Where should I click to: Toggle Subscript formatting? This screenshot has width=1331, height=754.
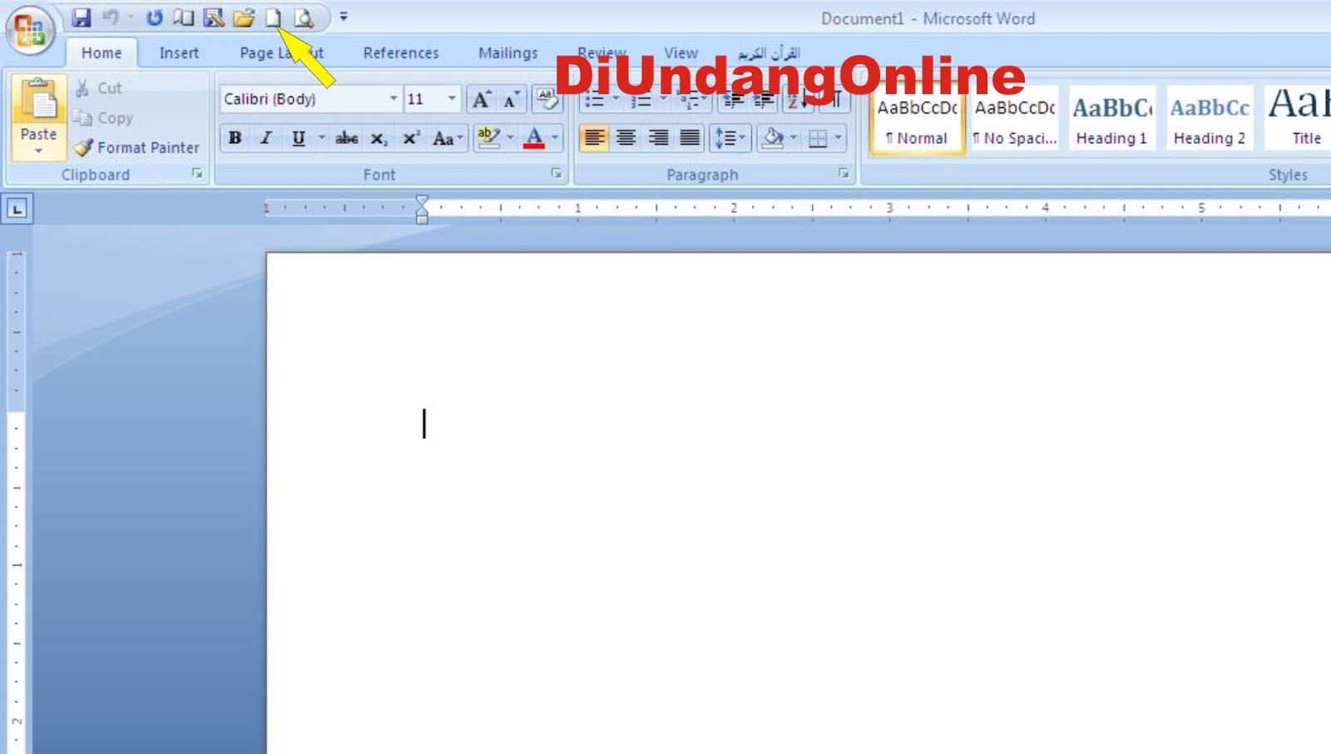[379, 138]
